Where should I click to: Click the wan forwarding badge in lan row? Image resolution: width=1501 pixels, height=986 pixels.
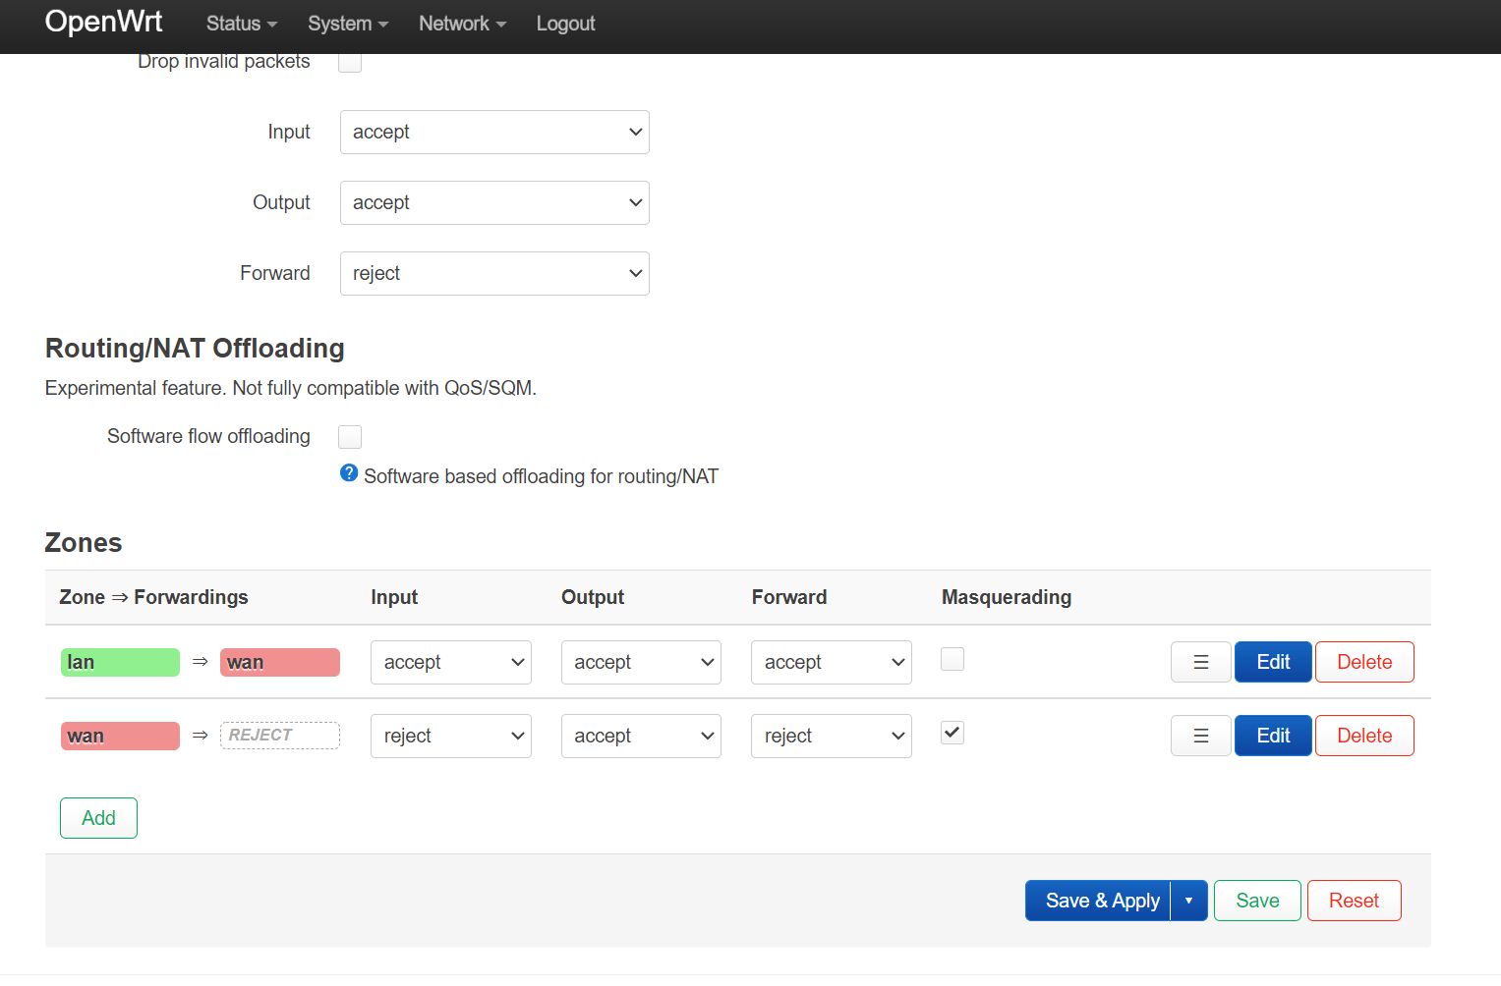(x=280, y=662)
